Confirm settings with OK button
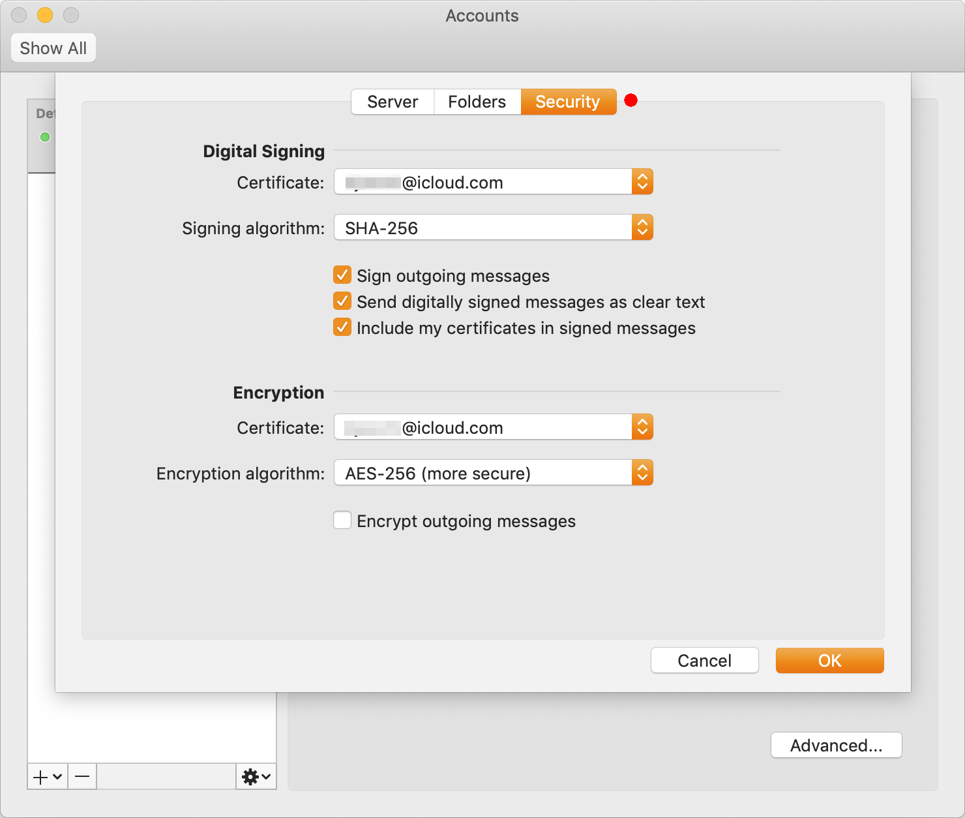This screenshot has width=965, height=818. 829,660
